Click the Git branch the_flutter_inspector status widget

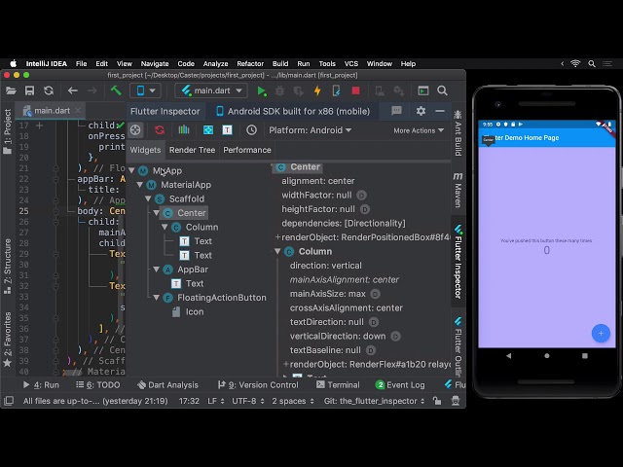[x=374, y=401]
